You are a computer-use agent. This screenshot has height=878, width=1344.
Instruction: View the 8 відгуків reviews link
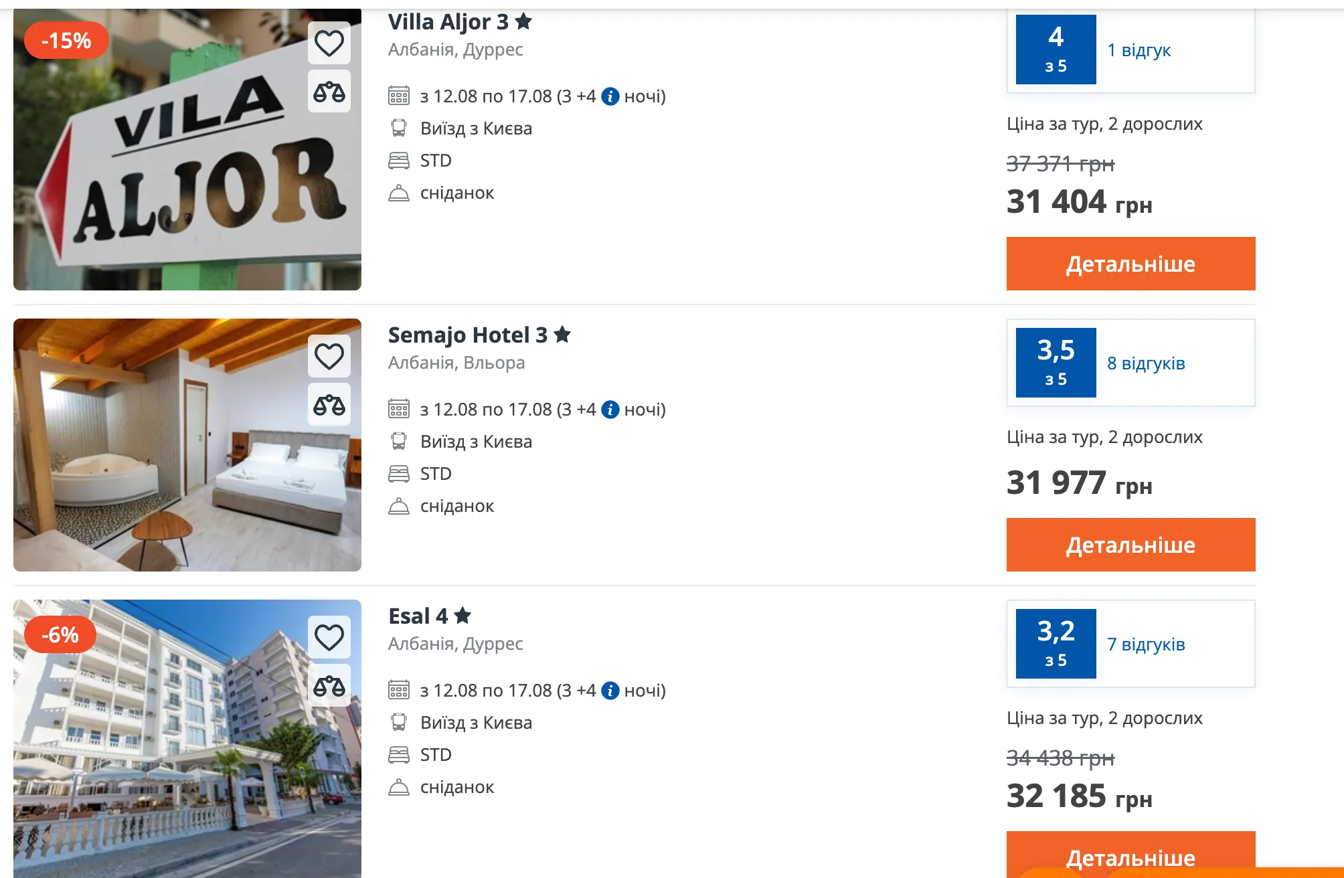point(1146,363)
